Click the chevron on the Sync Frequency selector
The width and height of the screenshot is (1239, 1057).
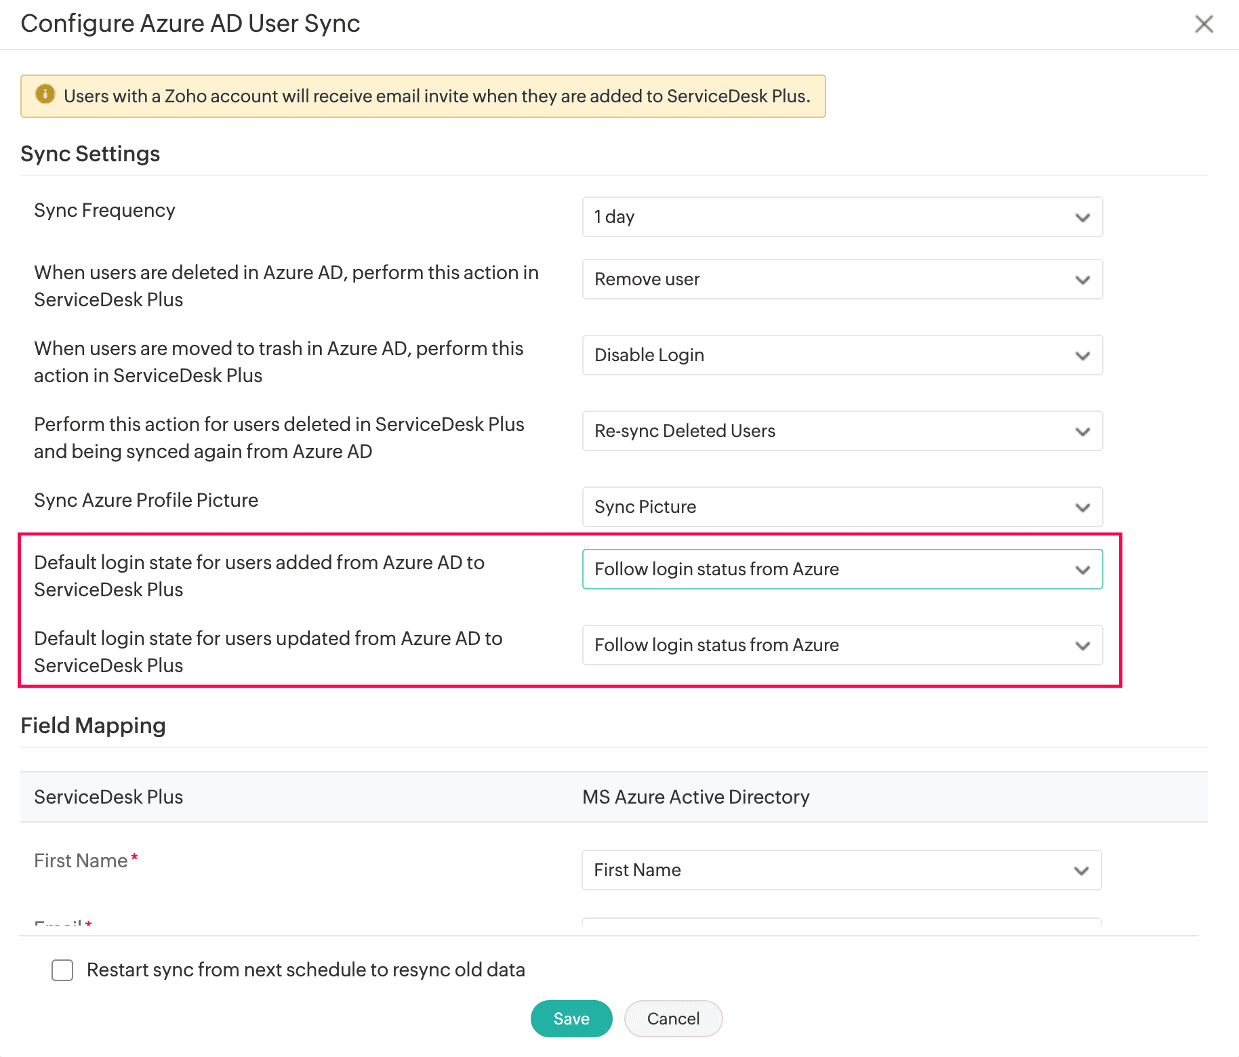click(x=1082, y=217)
